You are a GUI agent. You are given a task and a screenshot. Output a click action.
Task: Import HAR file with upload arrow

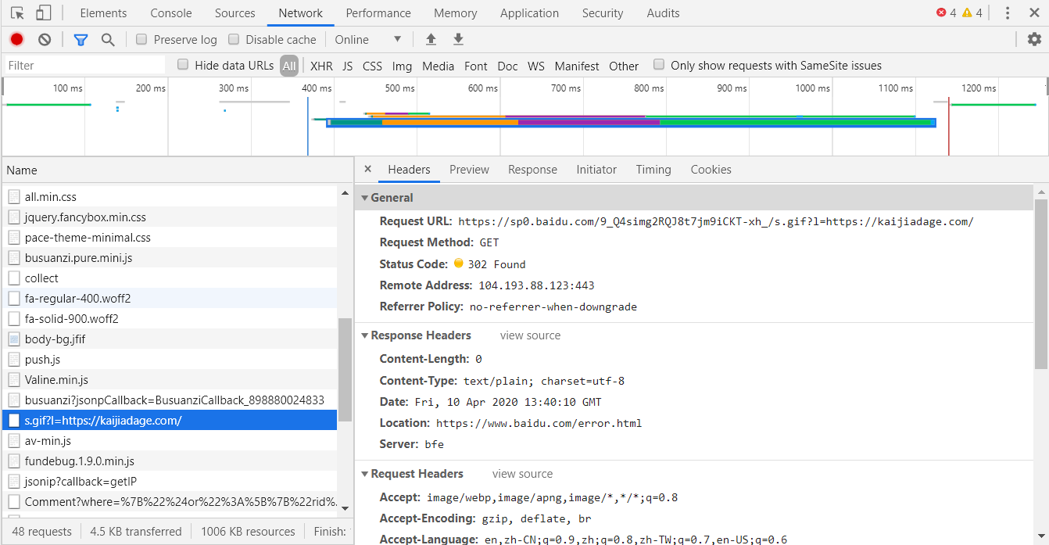coord(431,39)
